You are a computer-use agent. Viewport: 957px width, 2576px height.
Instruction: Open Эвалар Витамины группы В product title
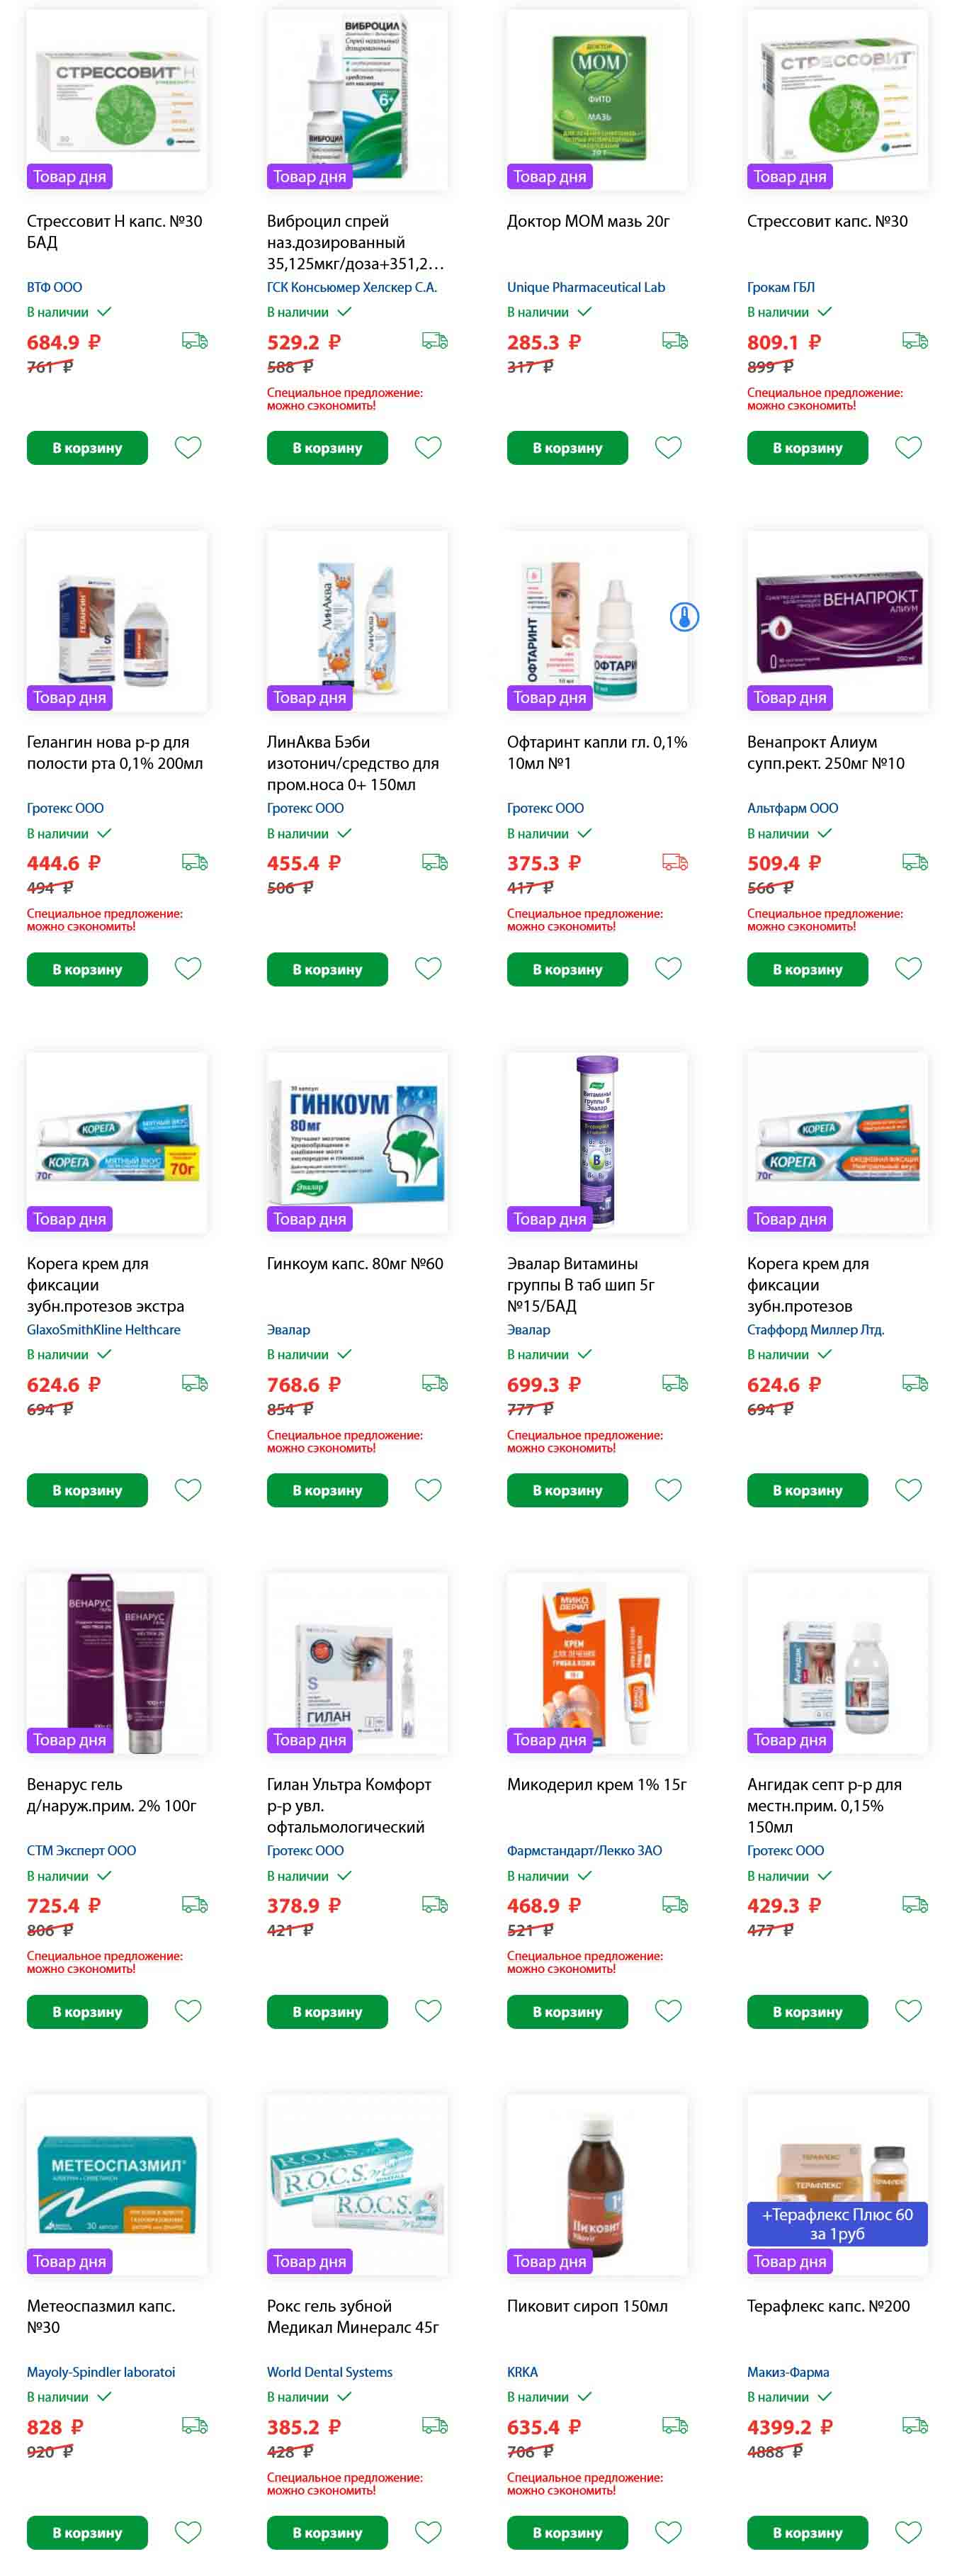[x=581, y=1285]
